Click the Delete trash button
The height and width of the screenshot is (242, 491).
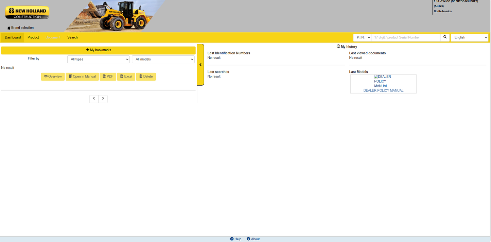tap(146, 76)
